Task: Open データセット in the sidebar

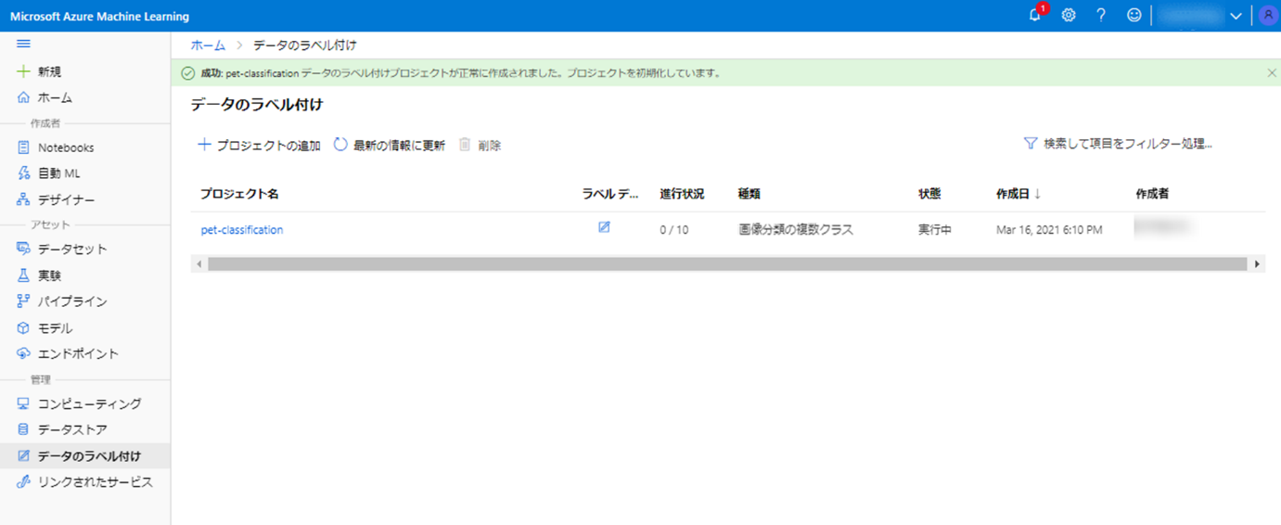Action: pos(62,250)
